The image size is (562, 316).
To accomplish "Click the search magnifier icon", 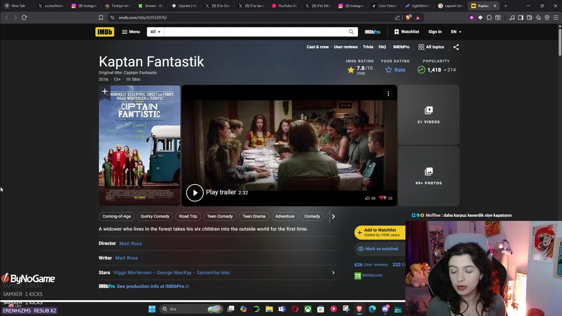I will 351,32.
